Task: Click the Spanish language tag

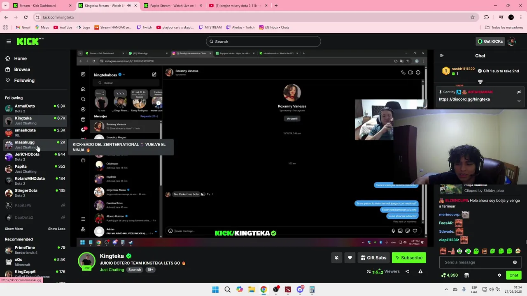Action: tap(135, 270)
